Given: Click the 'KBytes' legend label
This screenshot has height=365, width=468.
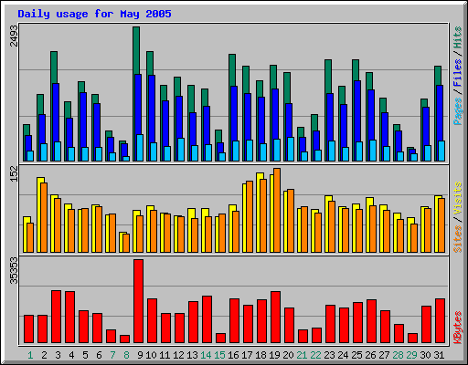Looking at the screenshot, I should click(457, 328).
